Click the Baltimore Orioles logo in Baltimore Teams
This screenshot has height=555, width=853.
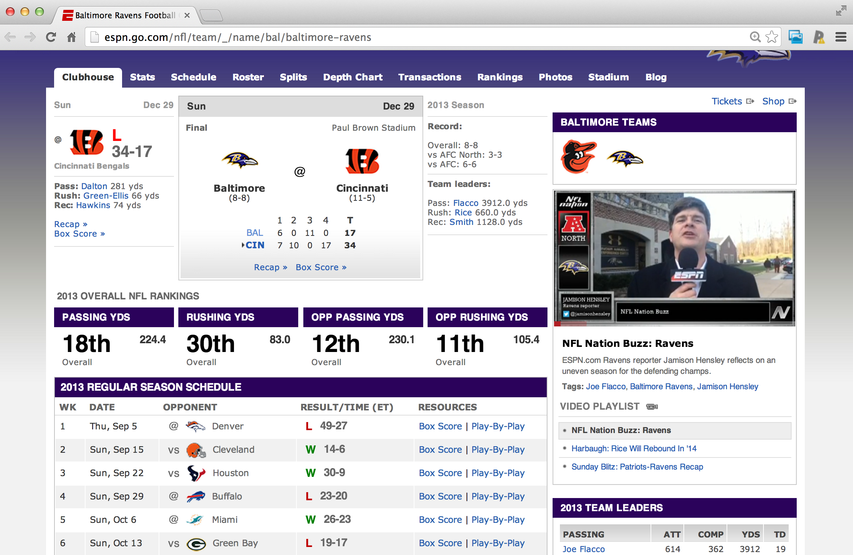coord(579,157)
